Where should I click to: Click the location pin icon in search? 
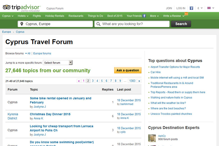tap(22, 24)
